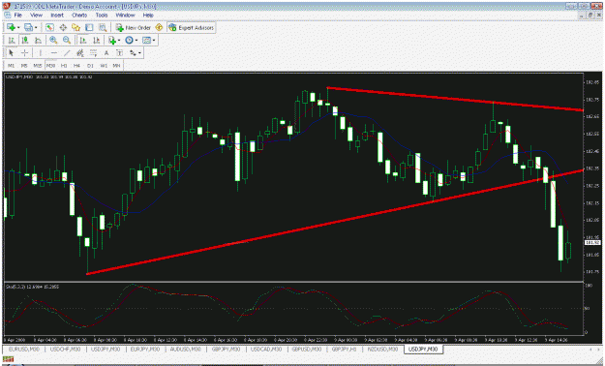Toggle the Terminal window icon

pyautogui.click(x=89, y=27)
